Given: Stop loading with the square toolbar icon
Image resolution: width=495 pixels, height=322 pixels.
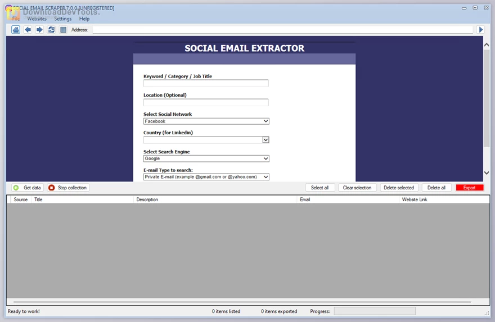Looking at the screenshot, I should pos(63,30).
